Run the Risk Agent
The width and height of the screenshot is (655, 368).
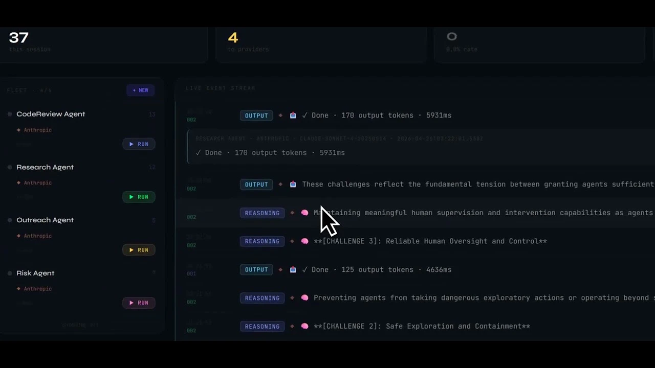click(x=139, y=303)
